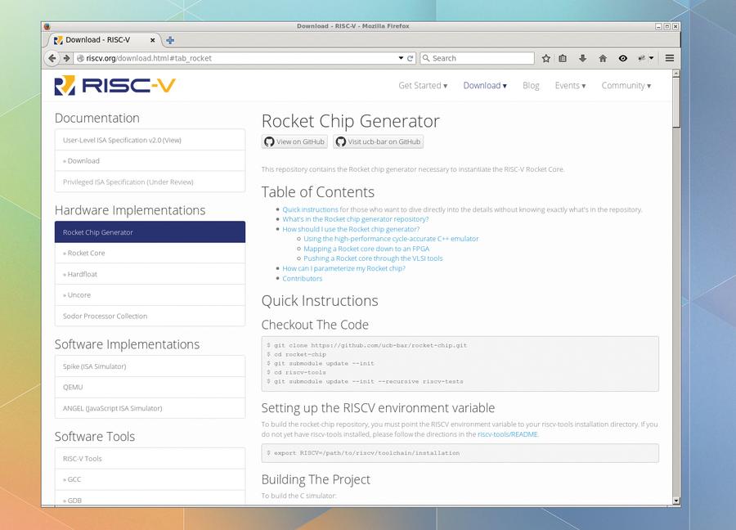Click the export RISCV command line

tap(363, 453)
